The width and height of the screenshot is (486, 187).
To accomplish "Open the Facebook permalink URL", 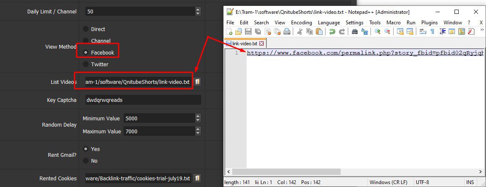I will pyautogui.click(x=365, y=53).
